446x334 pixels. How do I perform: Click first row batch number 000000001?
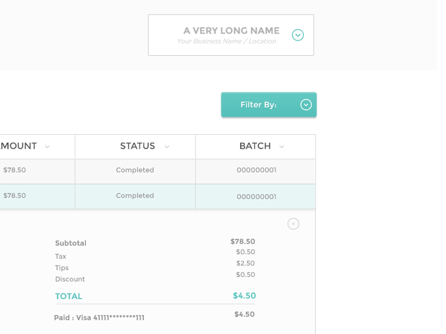(x=256, y=170)
